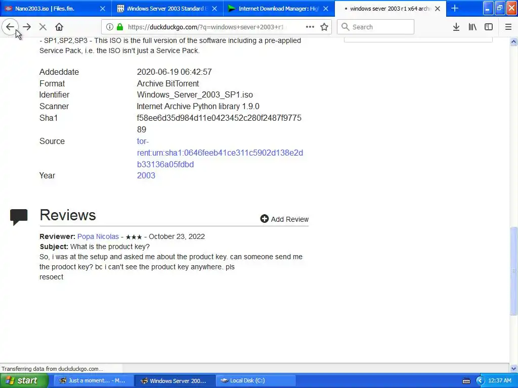The image size is (518, 388).
Task: Click the Reviews speech bubble icon
Action: pyautogui.click(x=19, y=217)
